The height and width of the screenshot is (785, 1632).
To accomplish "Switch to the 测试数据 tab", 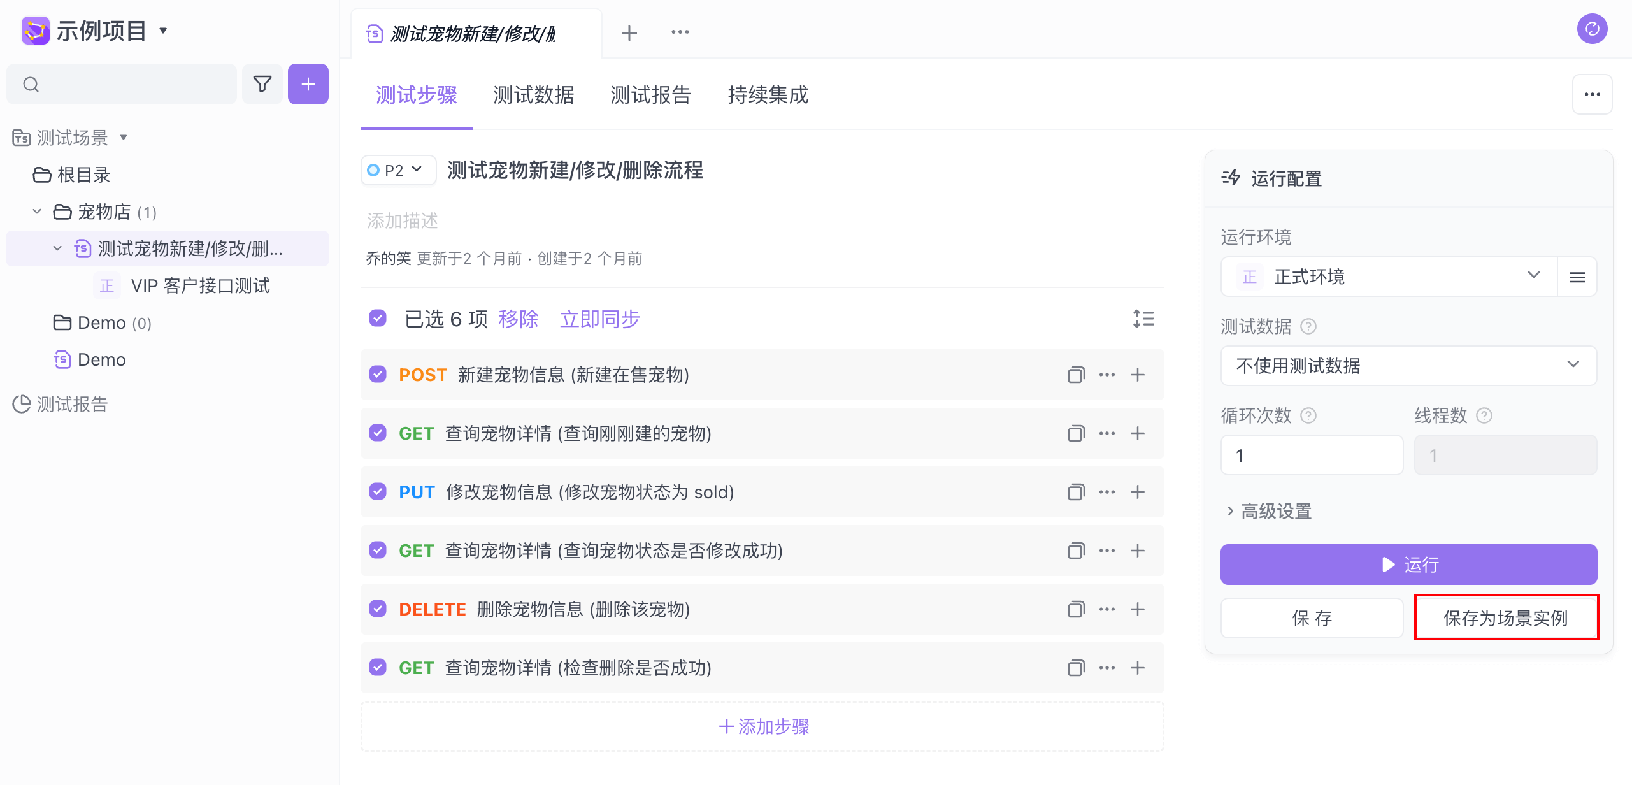I will coord(533,95).
